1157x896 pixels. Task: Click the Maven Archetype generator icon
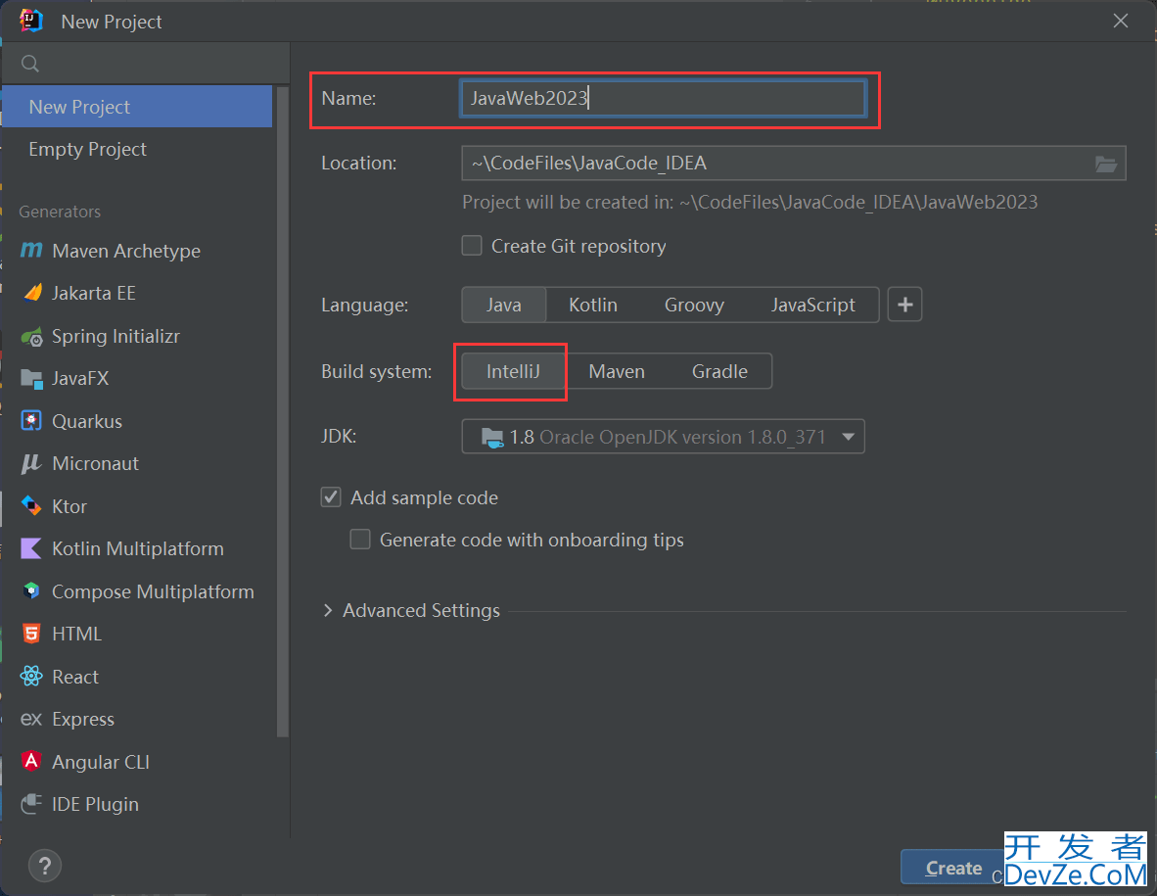[31, 251]
